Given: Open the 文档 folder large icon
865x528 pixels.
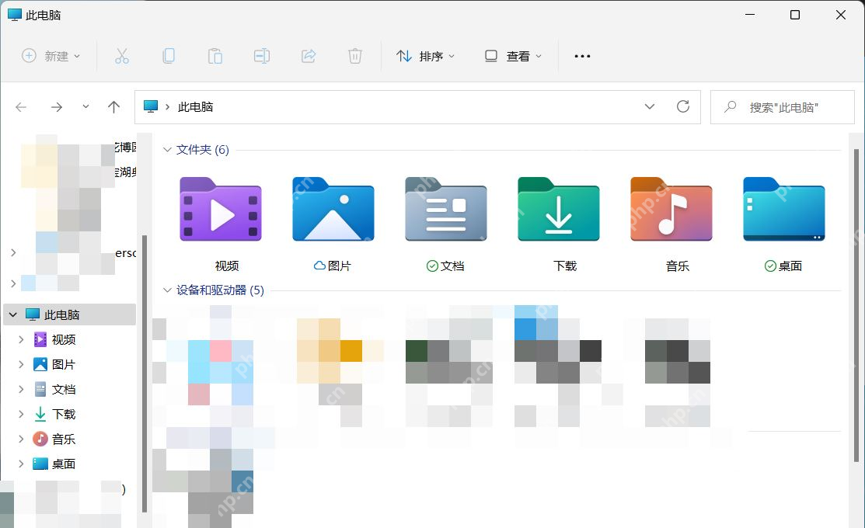Looking at the screenshot, I should point(446,210).
